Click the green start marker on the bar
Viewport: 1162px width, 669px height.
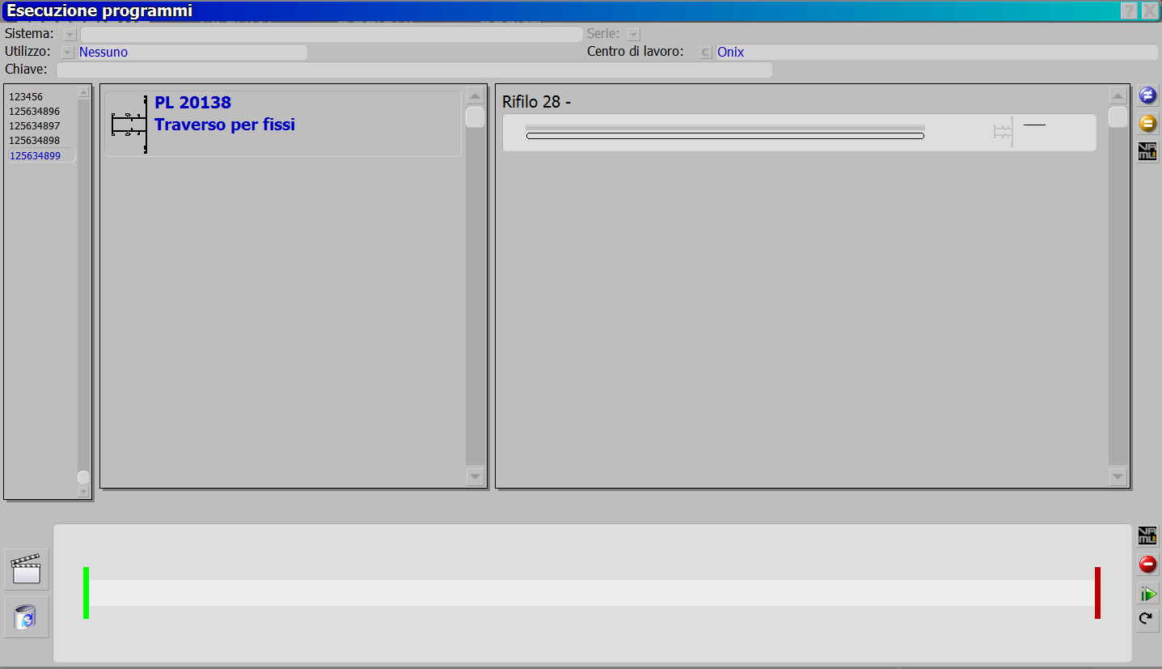tap(86, 593)
